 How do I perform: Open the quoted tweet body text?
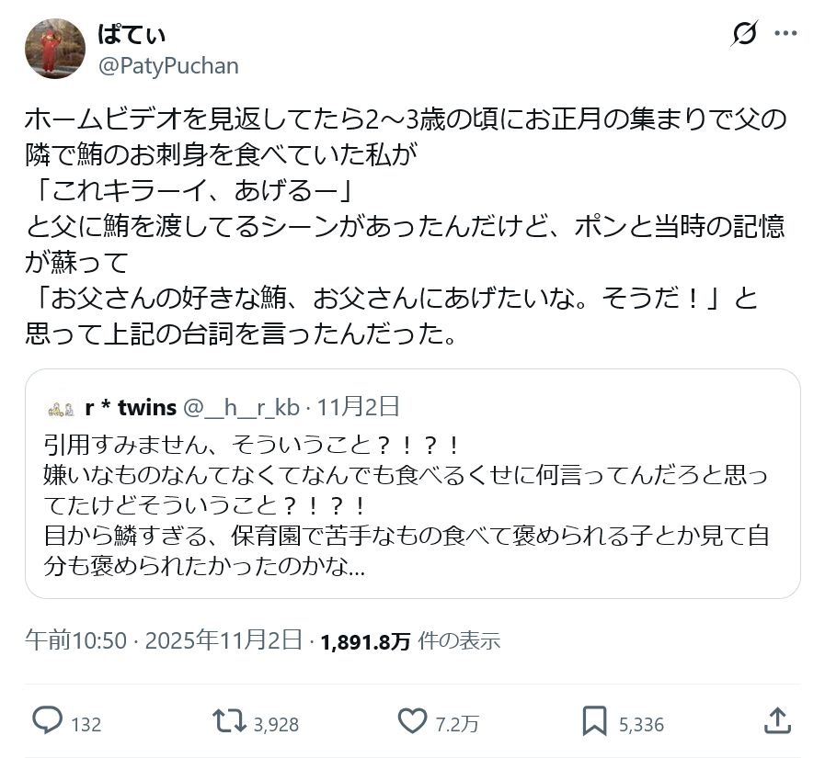tap(405, 505)
